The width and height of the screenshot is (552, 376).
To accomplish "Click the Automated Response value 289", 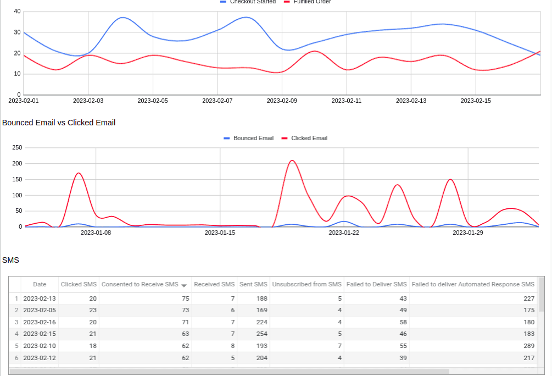I will point(529,346).
